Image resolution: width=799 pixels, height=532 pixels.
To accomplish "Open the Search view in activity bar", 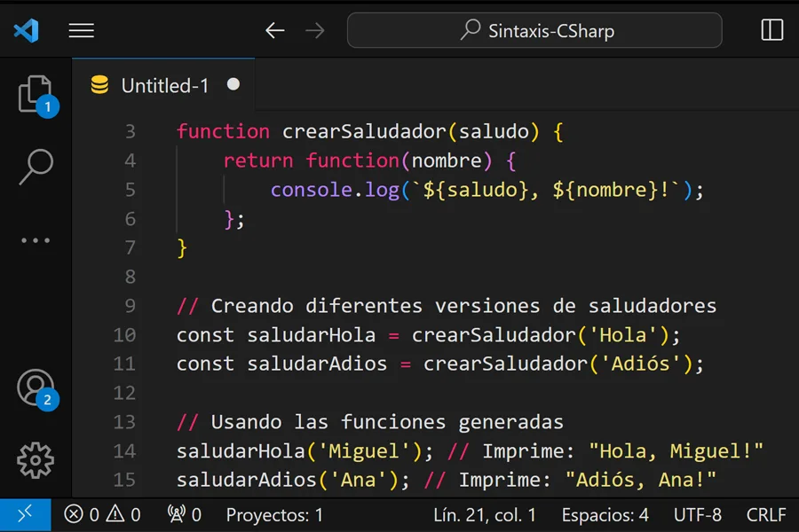I will pos(36,167).
